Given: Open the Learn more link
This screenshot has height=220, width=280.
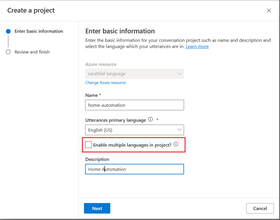Looking at the screenshot, I should click(x=197, y=46).
